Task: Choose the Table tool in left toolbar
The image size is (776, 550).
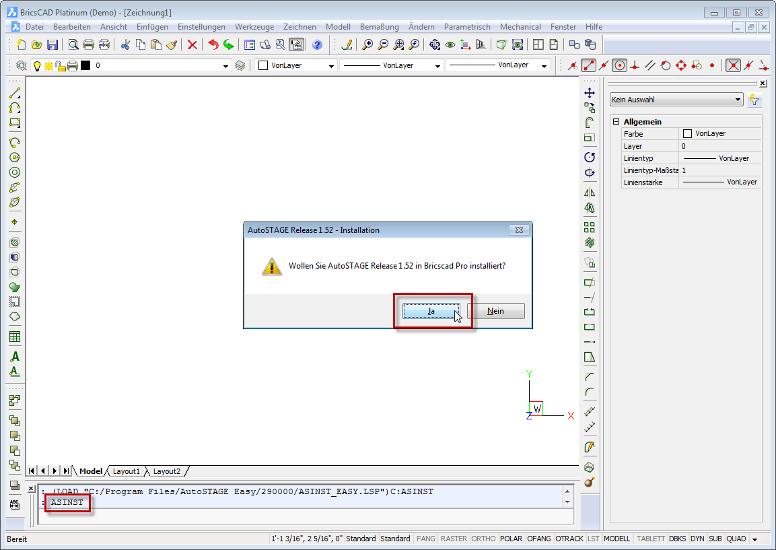Action: [14, 337]
